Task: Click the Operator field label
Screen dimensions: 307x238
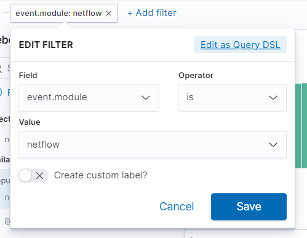Action: [x=196, y=76]
